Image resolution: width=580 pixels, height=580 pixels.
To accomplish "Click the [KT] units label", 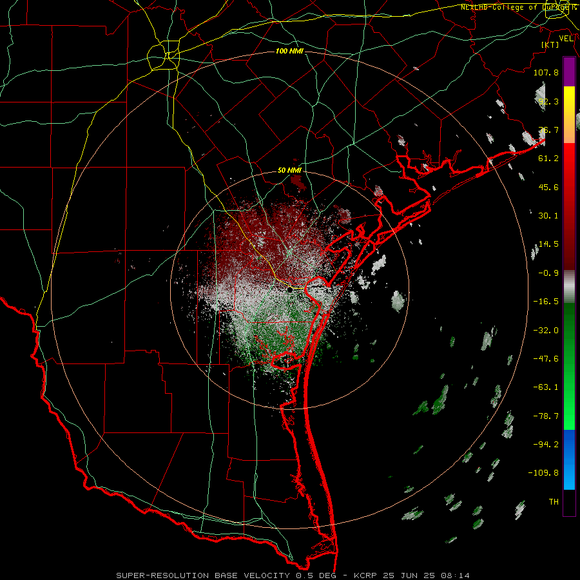I will (x=550, y=44).
